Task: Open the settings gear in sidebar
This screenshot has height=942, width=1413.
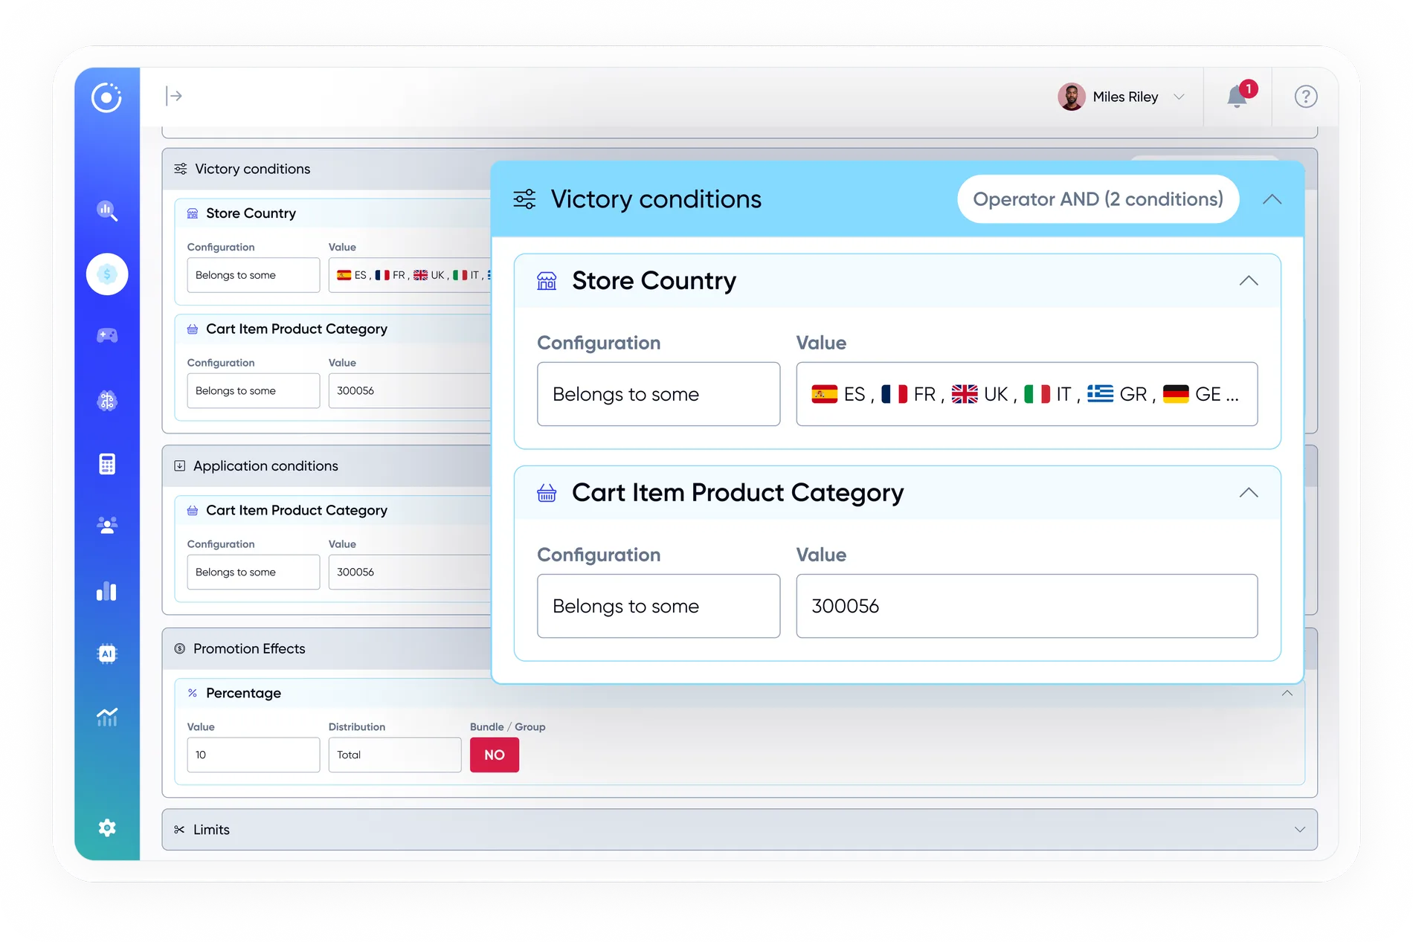Action: (107, 828)
